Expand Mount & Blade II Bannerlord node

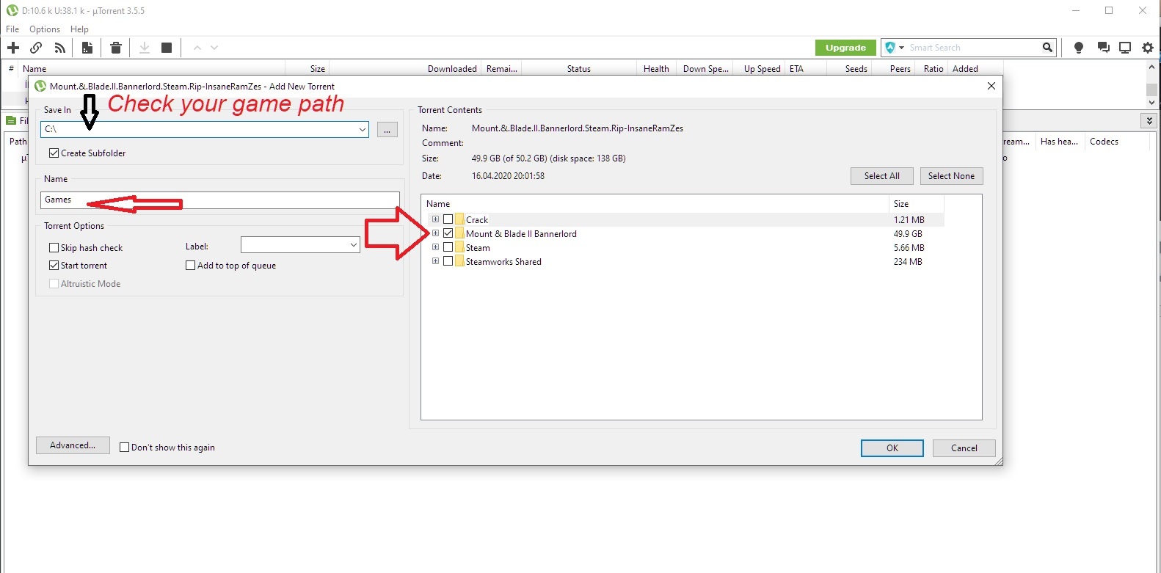click(435, 233)
